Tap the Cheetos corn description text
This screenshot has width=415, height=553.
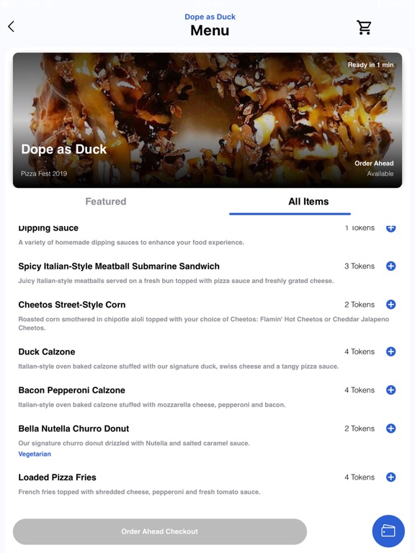204,323
